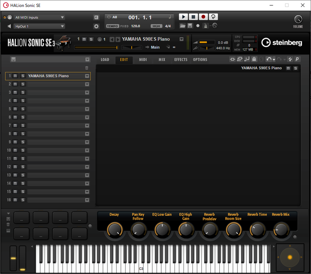Viewport: 311px width, 274px height.
Task: Open the multi-program preset dropdown
Action: coord(87,59)
